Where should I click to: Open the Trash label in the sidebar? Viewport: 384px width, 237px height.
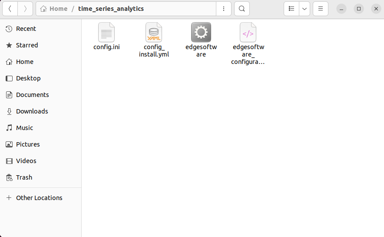tap(24, 177)
